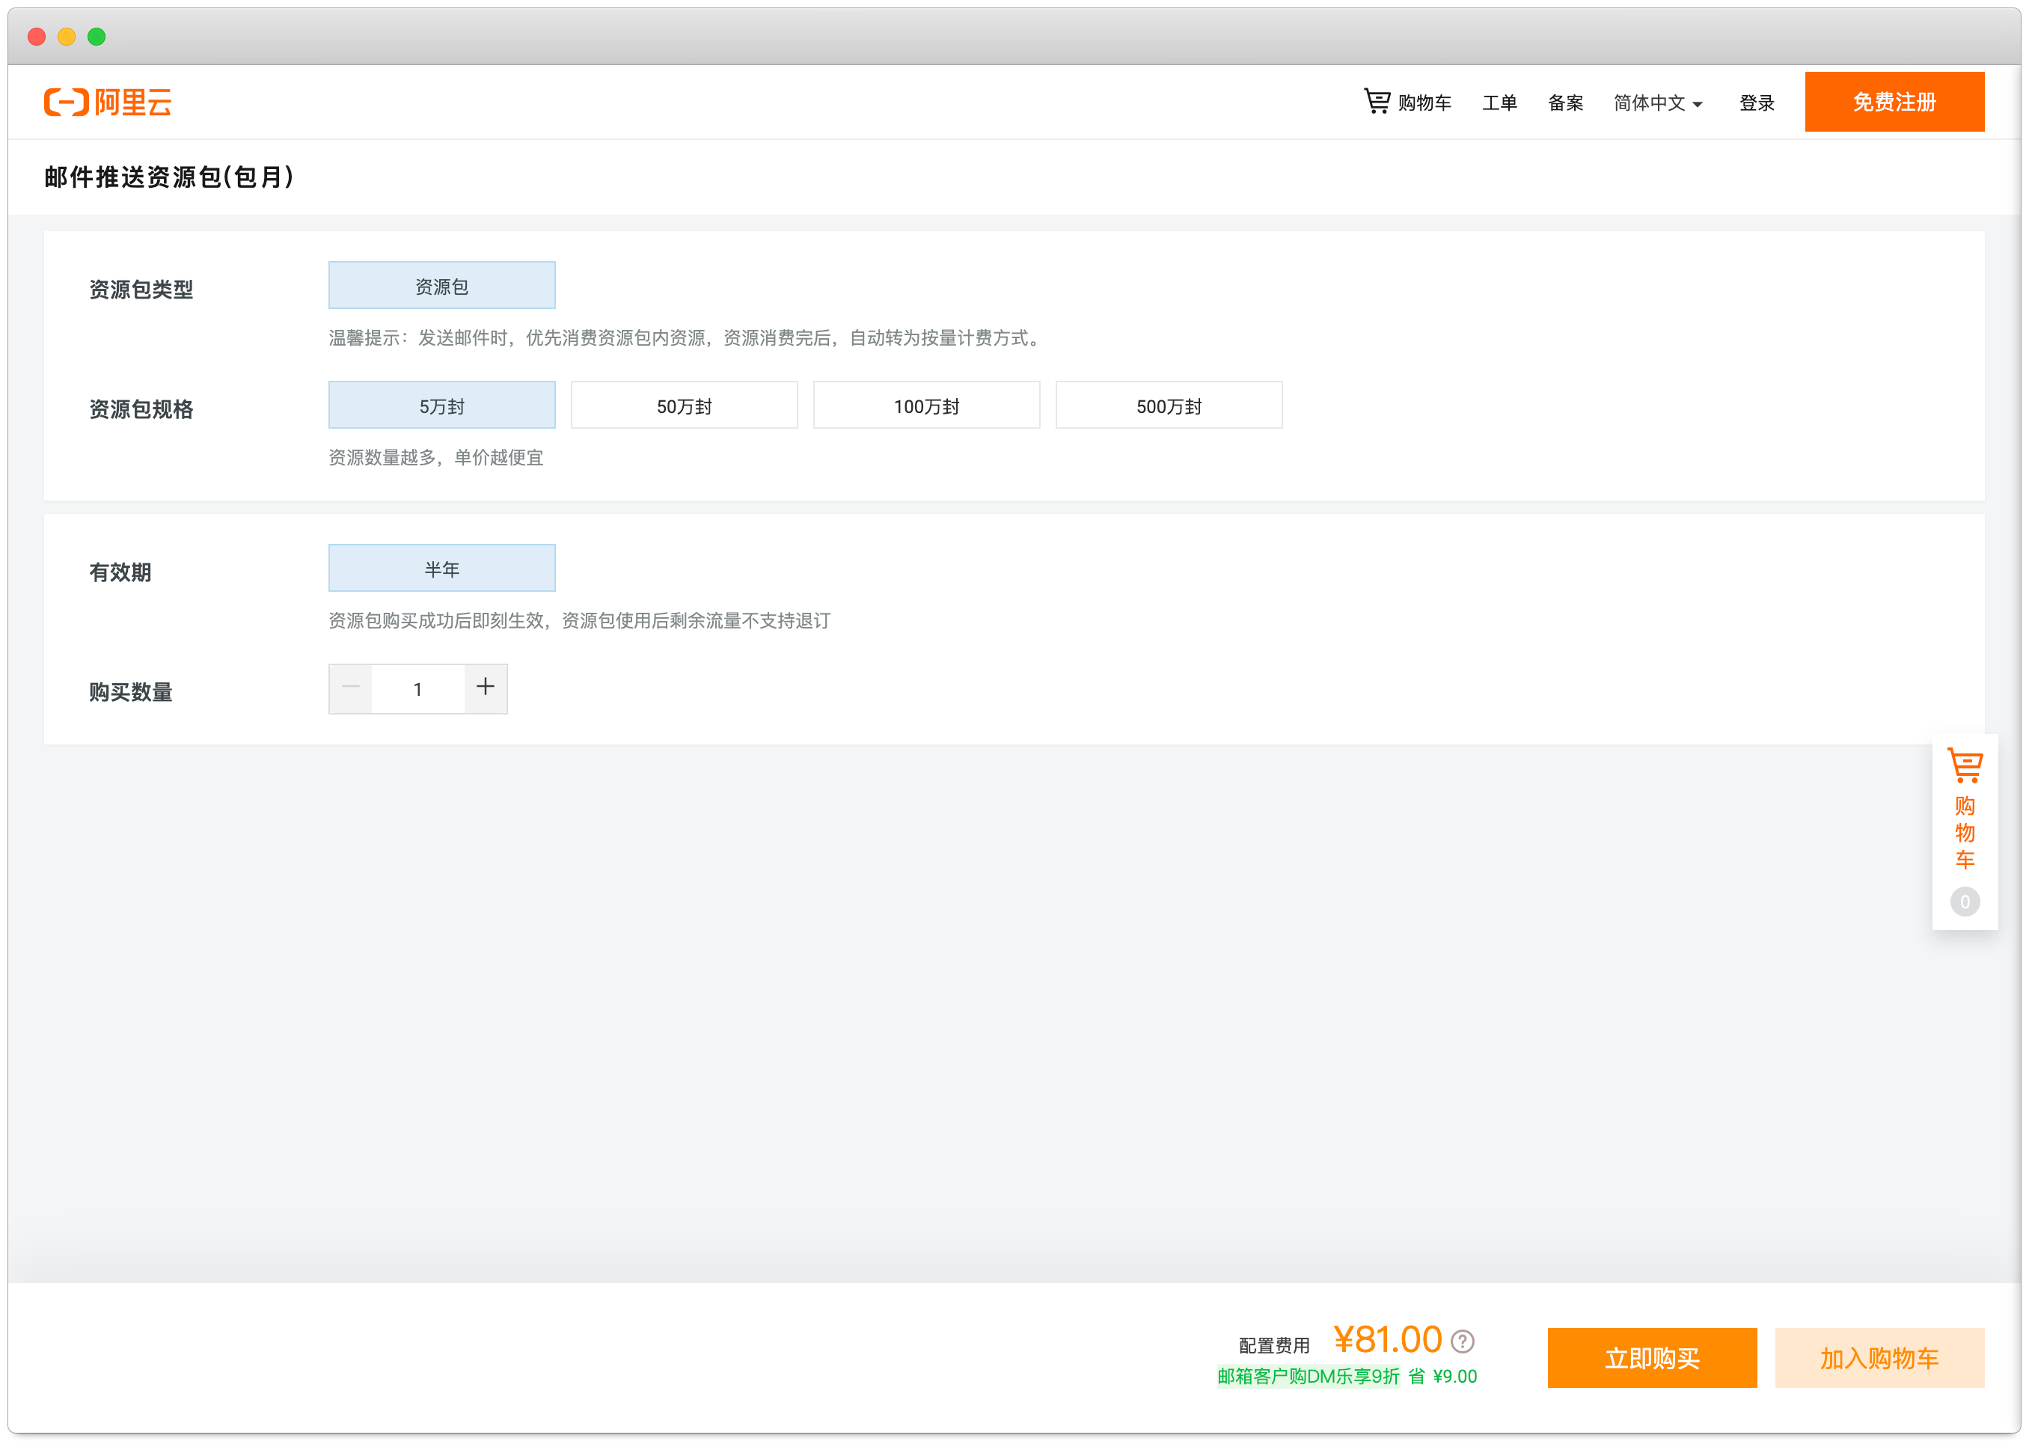Select the 半年 validity period
This screenshot has height=1441, width=2029.
click(442, 568)
